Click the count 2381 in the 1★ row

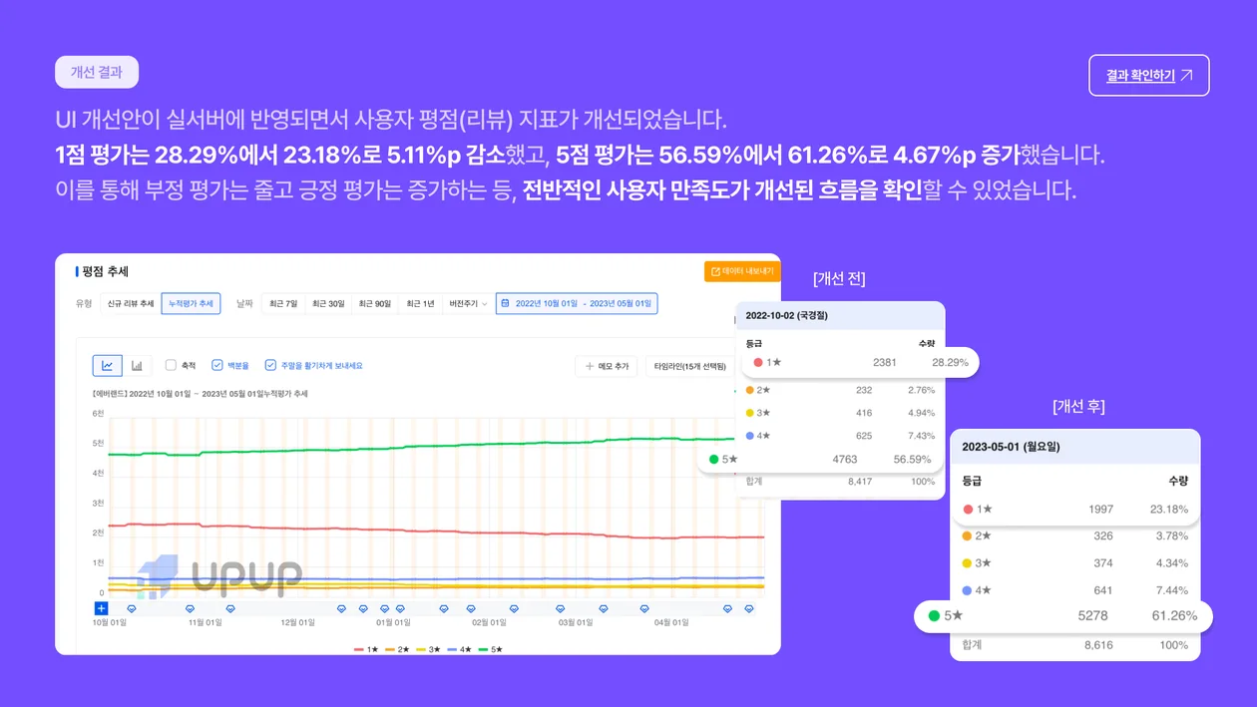pyautogui.click(x=884, y=363)
